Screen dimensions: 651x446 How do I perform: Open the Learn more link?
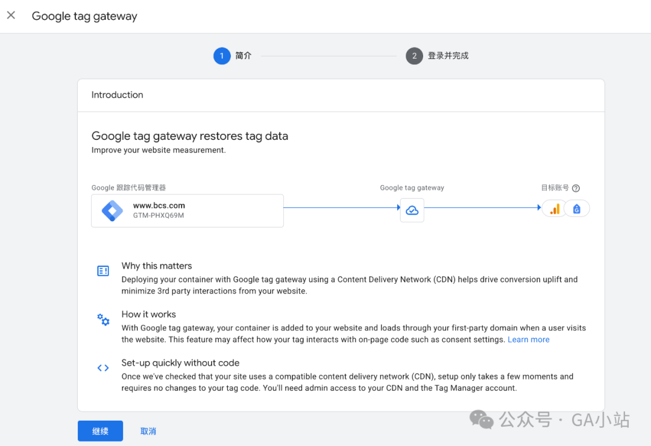pos(529,340)
